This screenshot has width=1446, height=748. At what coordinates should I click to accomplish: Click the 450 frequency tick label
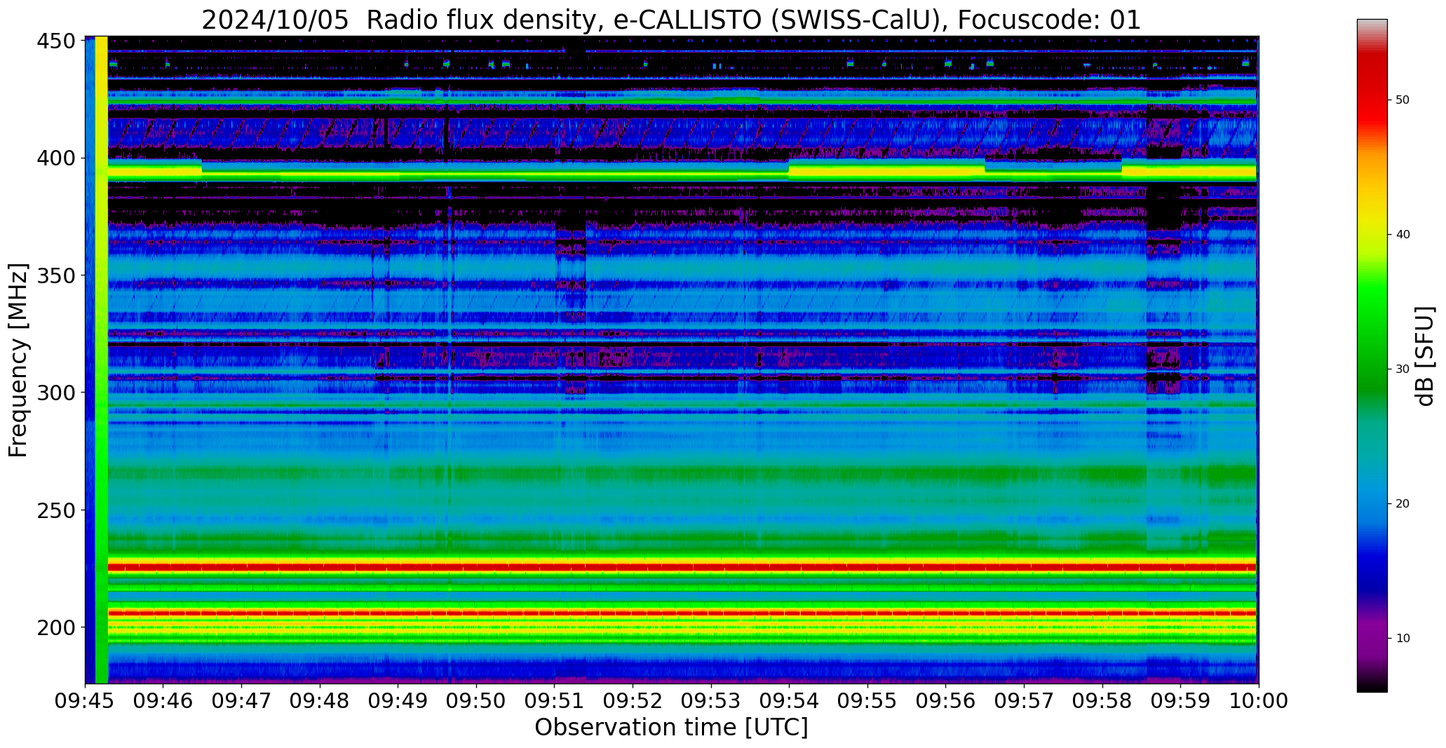coord(56,41)
